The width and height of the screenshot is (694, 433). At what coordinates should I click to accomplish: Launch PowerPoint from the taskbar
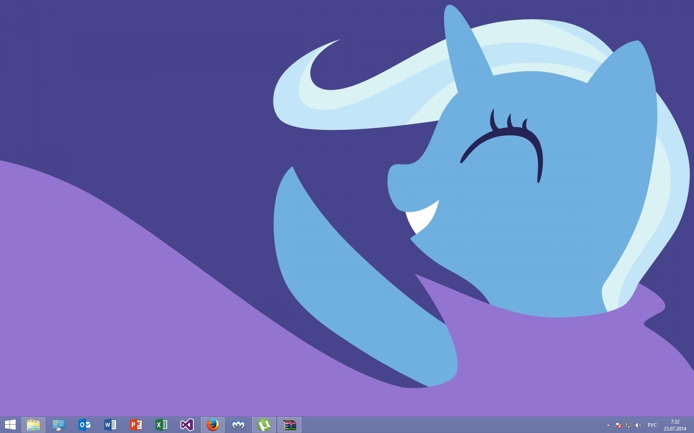[136, 425]
